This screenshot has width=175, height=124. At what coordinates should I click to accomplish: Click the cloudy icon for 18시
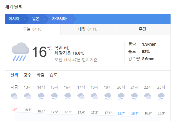pos(94,96)
